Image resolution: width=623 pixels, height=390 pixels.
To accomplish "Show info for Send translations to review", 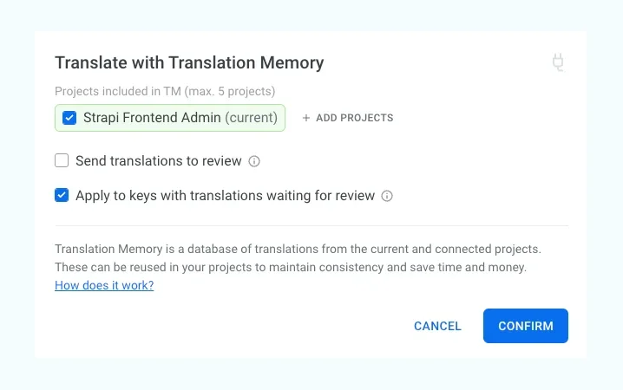I will pyautogui.click(x=254, y=161).
